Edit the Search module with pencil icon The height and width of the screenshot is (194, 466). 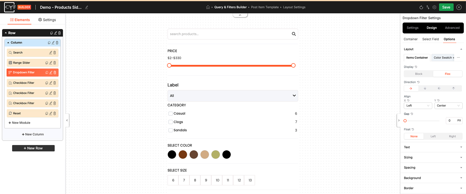pos(51,53)
